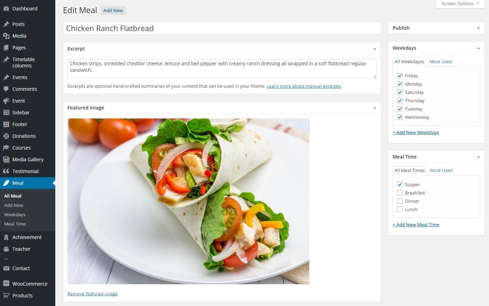Click the Testimonial quote icon
Screen dimensions: 489x306
(6, 171)
